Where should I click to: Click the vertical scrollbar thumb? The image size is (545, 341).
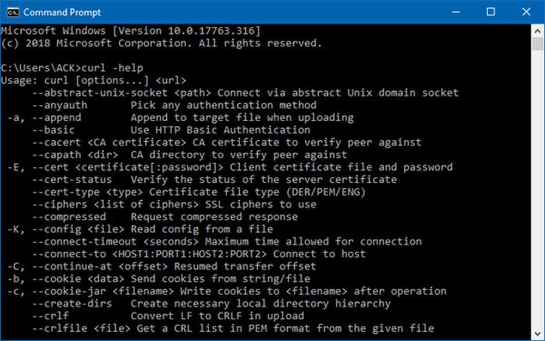(538, 44)
